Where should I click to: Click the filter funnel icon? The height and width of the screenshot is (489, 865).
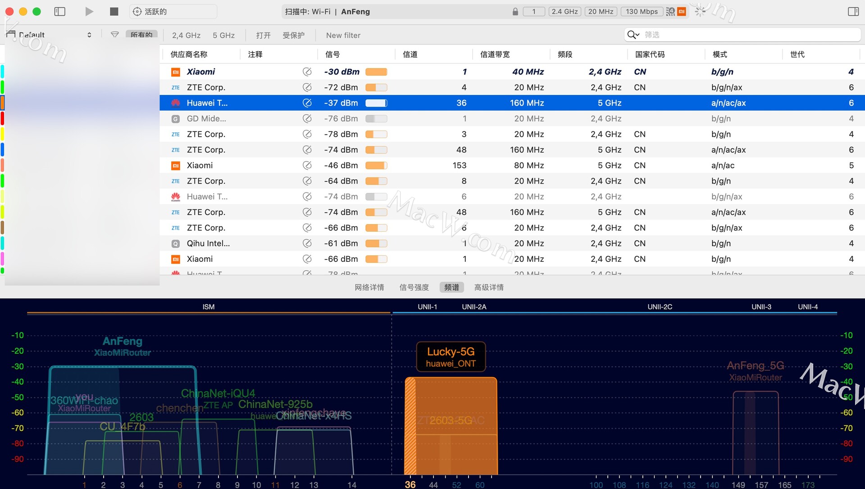[115, 35]
